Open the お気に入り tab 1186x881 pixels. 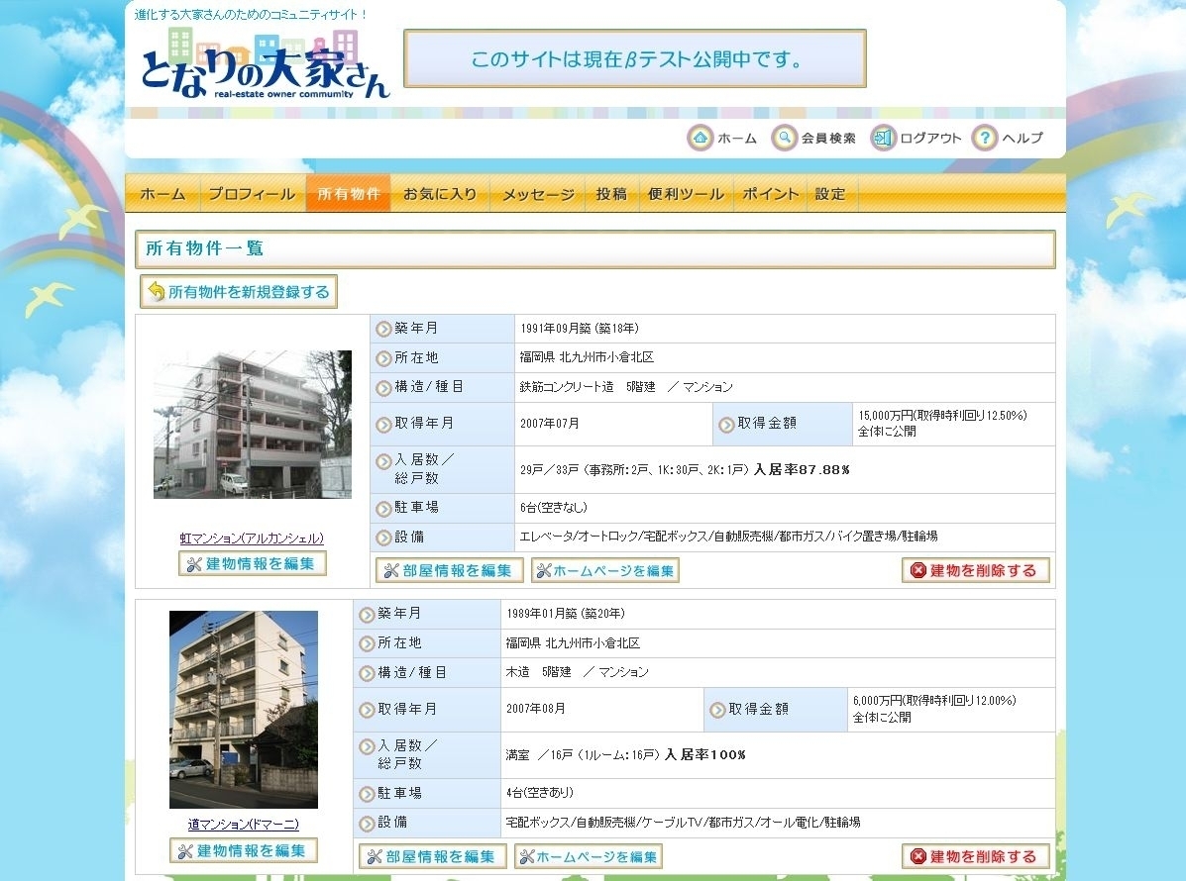tap(440, 194)
